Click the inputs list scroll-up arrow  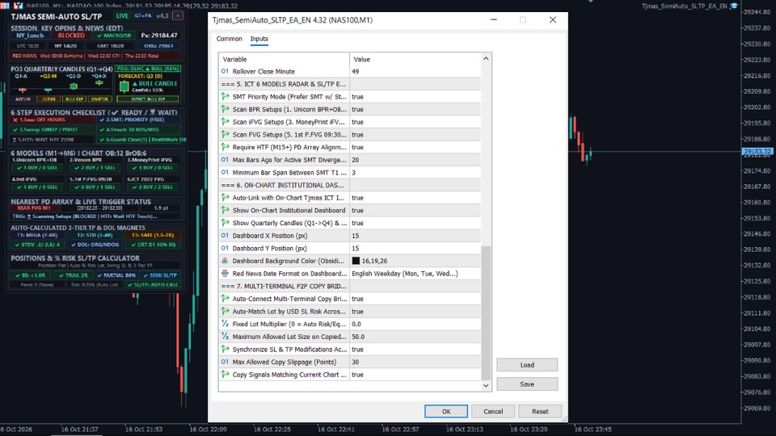click(x=486, y=58)
